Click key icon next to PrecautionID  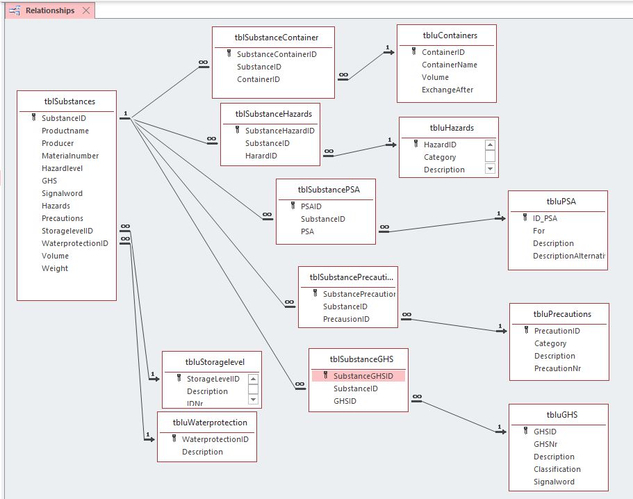point(527,330)
